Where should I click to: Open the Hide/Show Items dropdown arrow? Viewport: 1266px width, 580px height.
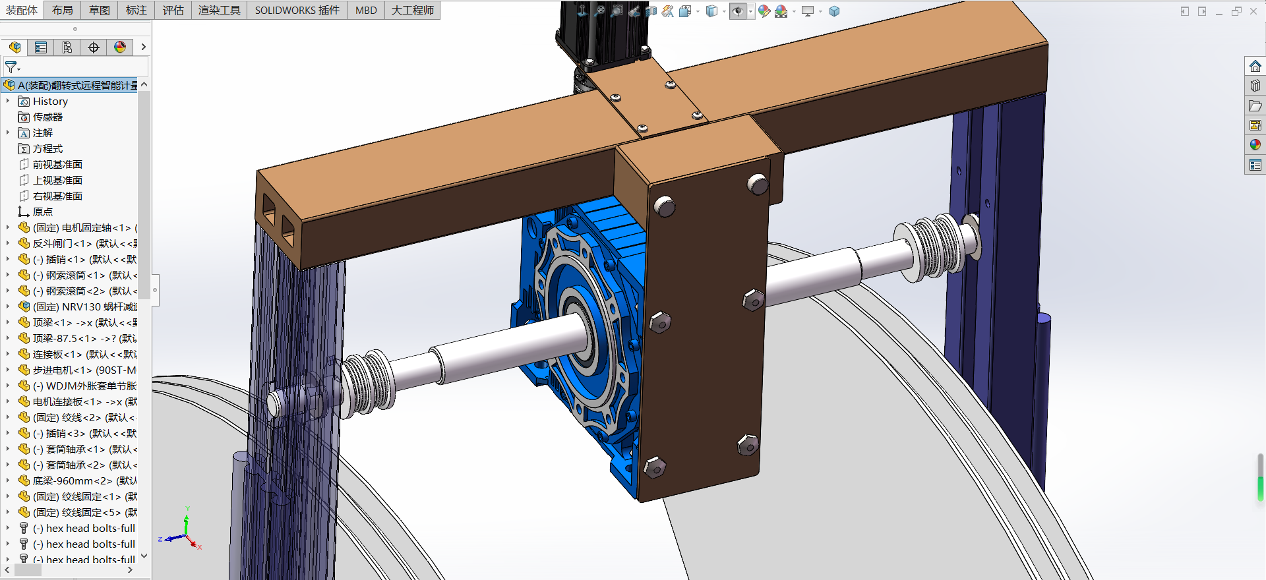click(750, 11)
